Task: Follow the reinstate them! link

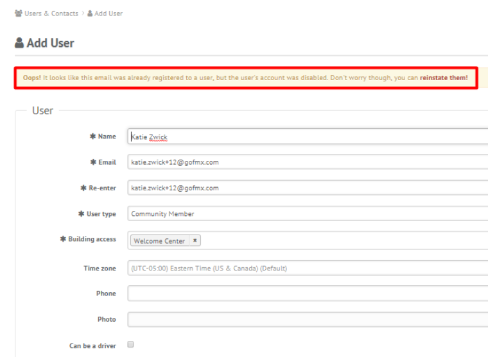Action: [444, 78]
